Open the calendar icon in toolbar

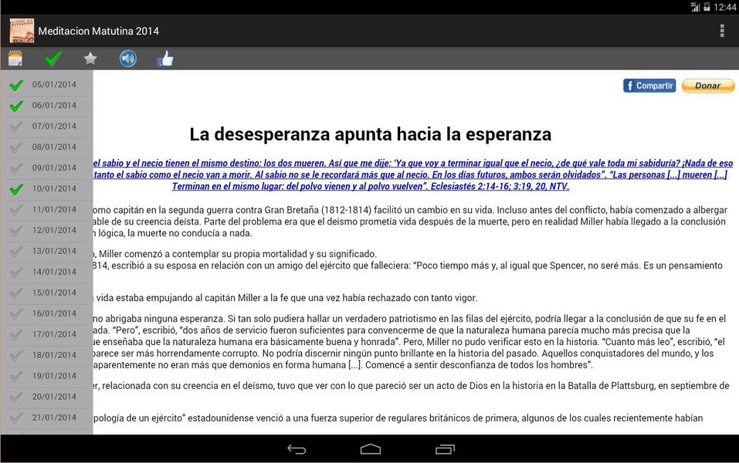tap(15, 59)
